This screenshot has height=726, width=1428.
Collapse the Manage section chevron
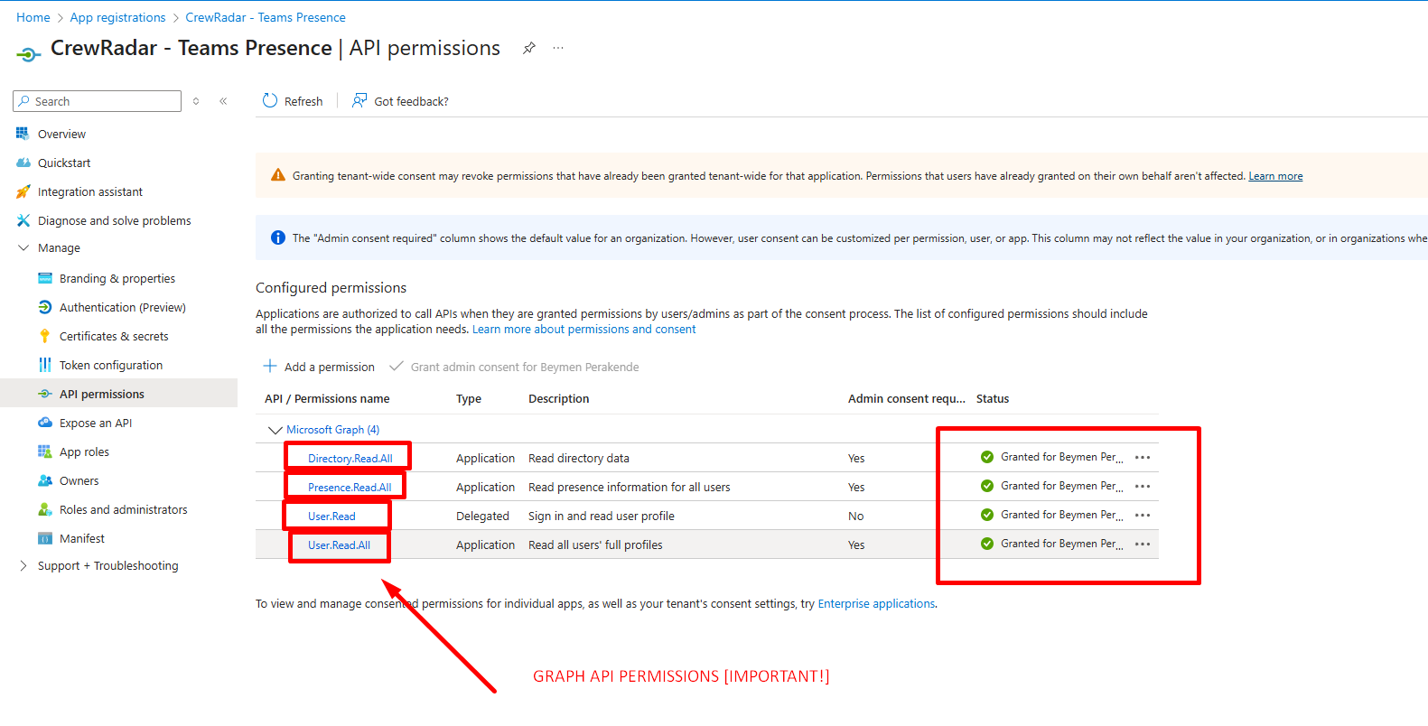(23, 247)
